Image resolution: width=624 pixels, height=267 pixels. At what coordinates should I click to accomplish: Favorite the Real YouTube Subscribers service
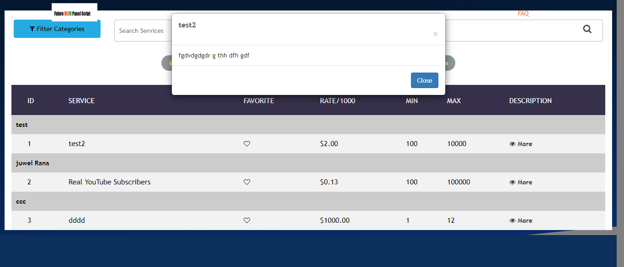pyautogui.click(x=247, y=182)
